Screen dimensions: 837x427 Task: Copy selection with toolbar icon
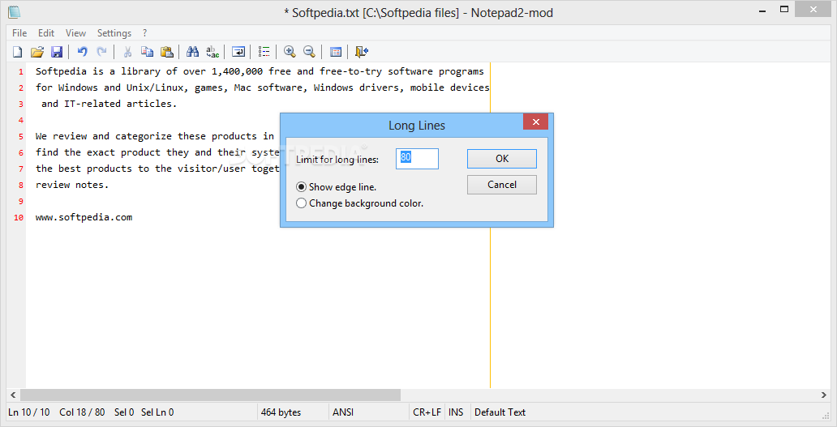coord(147,52)
